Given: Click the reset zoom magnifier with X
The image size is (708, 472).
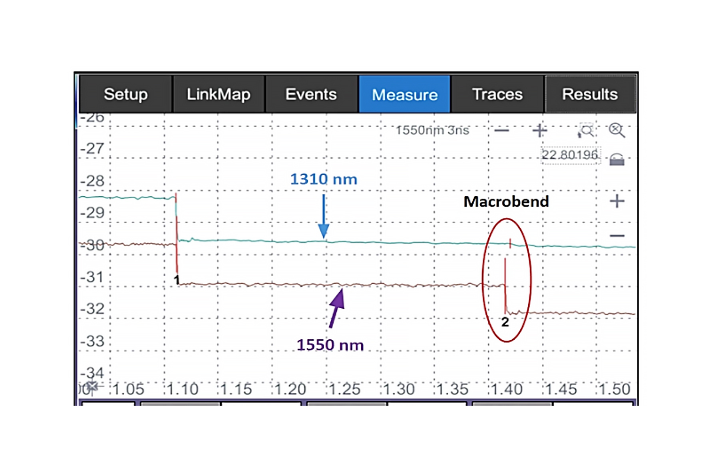Looking at the screenshot, I should (x=617, y=130).
